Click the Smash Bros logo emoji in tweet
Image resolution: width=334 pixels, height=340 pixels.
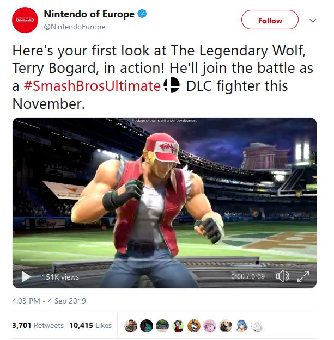(172, 85)
